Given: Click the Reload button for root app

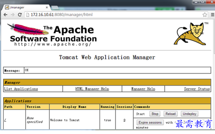Looking at the screenshot, I should pyautogui.click(x=170, y=114).
